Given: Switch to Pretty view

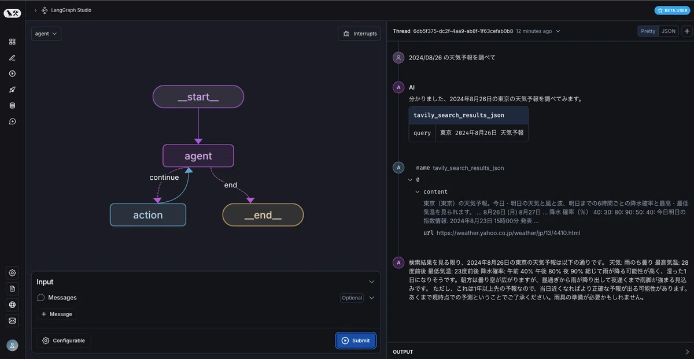Looking at the screenshot, I should (648, 31).
